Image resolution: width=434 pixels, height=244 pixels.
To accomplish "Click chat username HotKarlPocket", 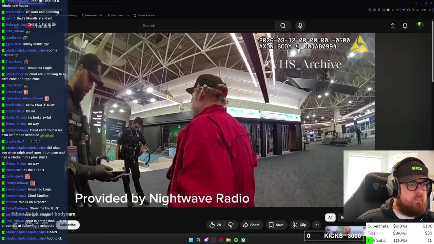I will (16, 118).
